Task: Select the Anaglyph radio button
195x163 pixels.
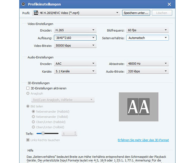Action: pyautogui.click(x=28, y=93)
